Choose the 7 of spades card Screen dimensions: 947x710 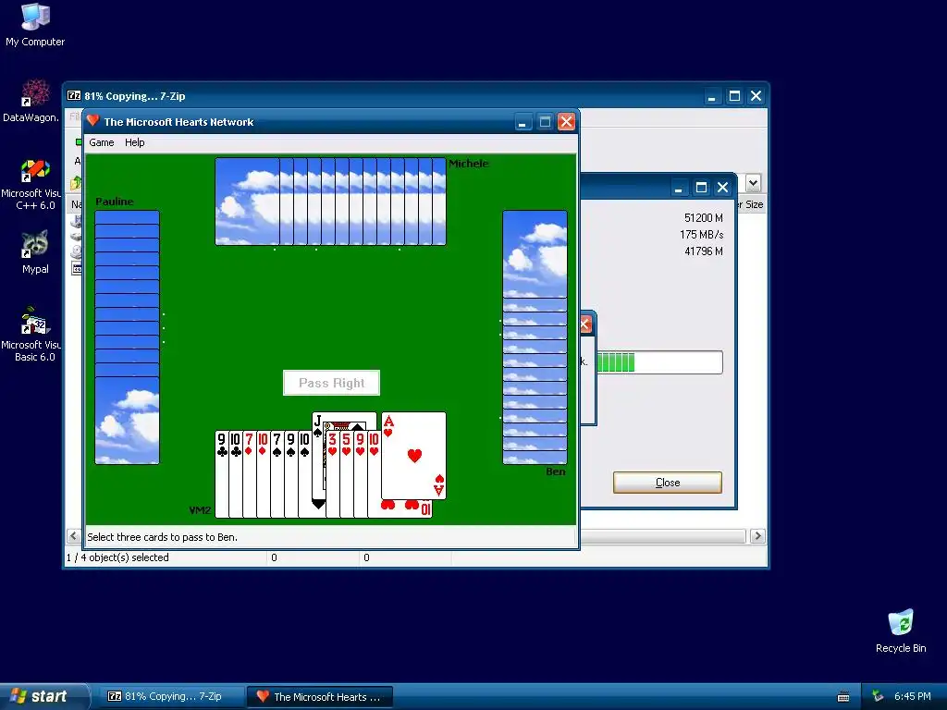[x=277, y=474]
